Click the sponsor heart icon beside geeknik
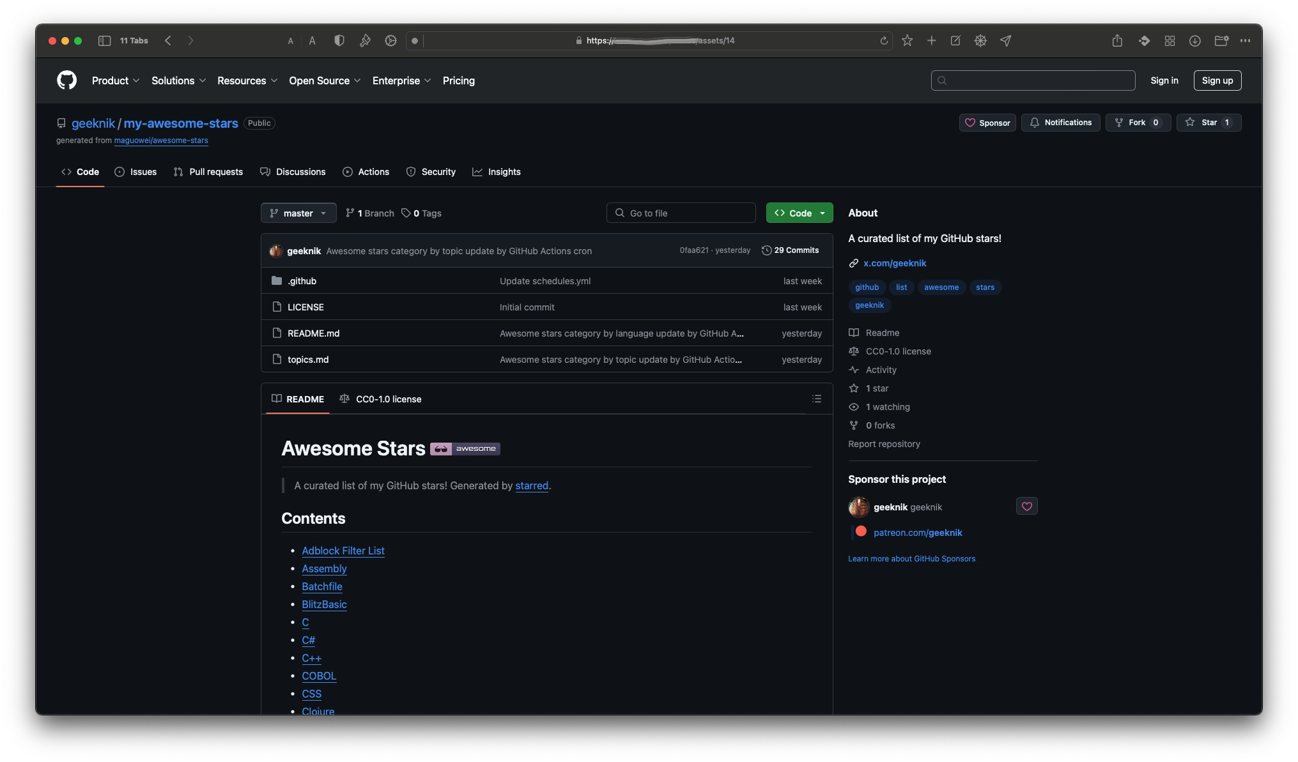The width and height of the screenshot is (1298, 762). (1026, 507)
